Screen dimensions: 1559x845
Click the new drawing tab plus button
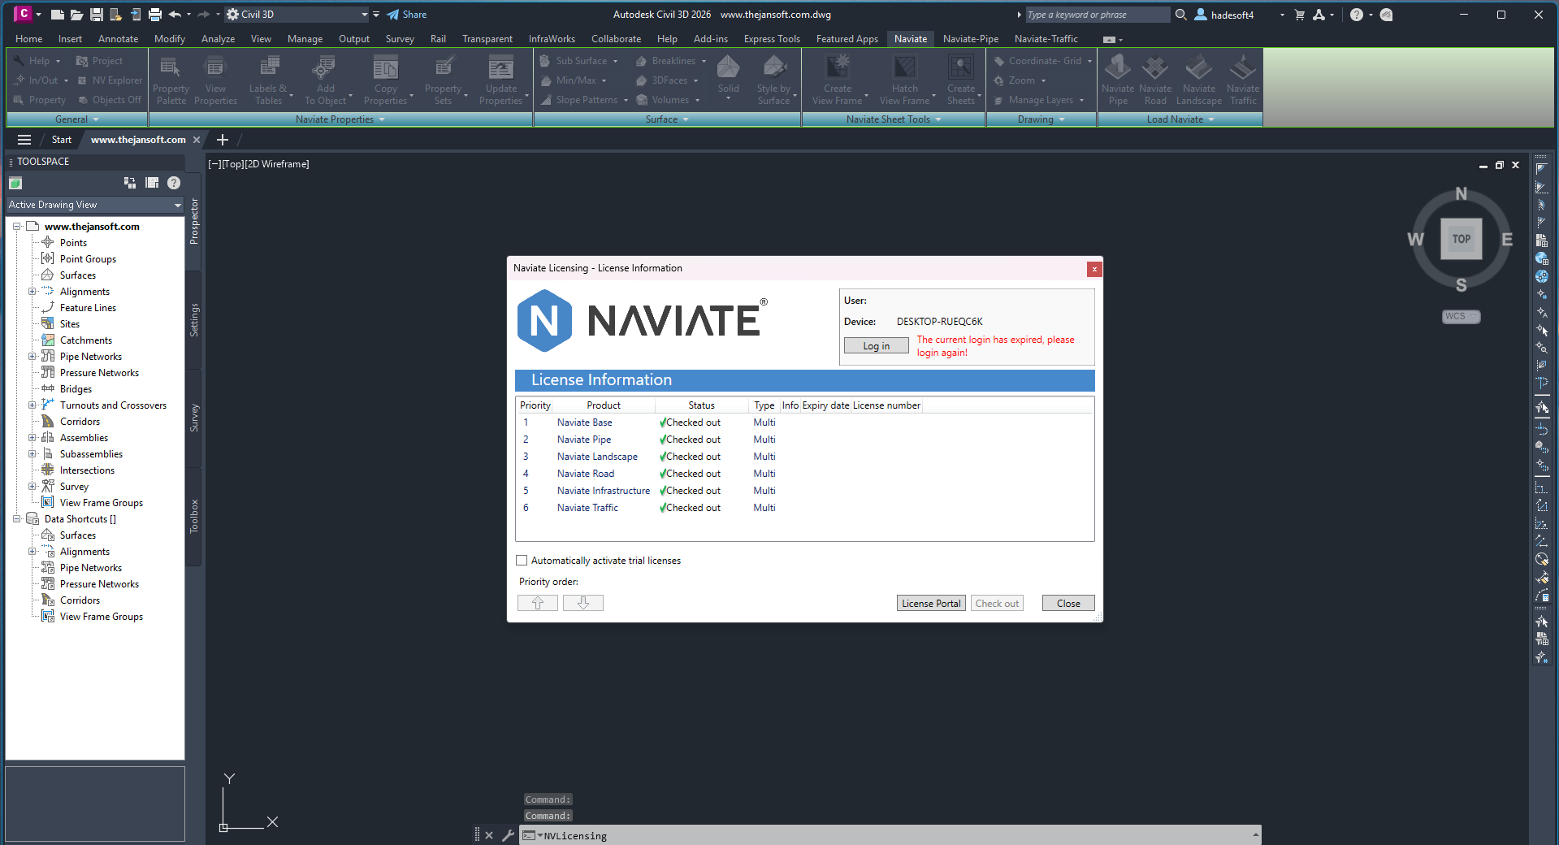coord(223,140)
